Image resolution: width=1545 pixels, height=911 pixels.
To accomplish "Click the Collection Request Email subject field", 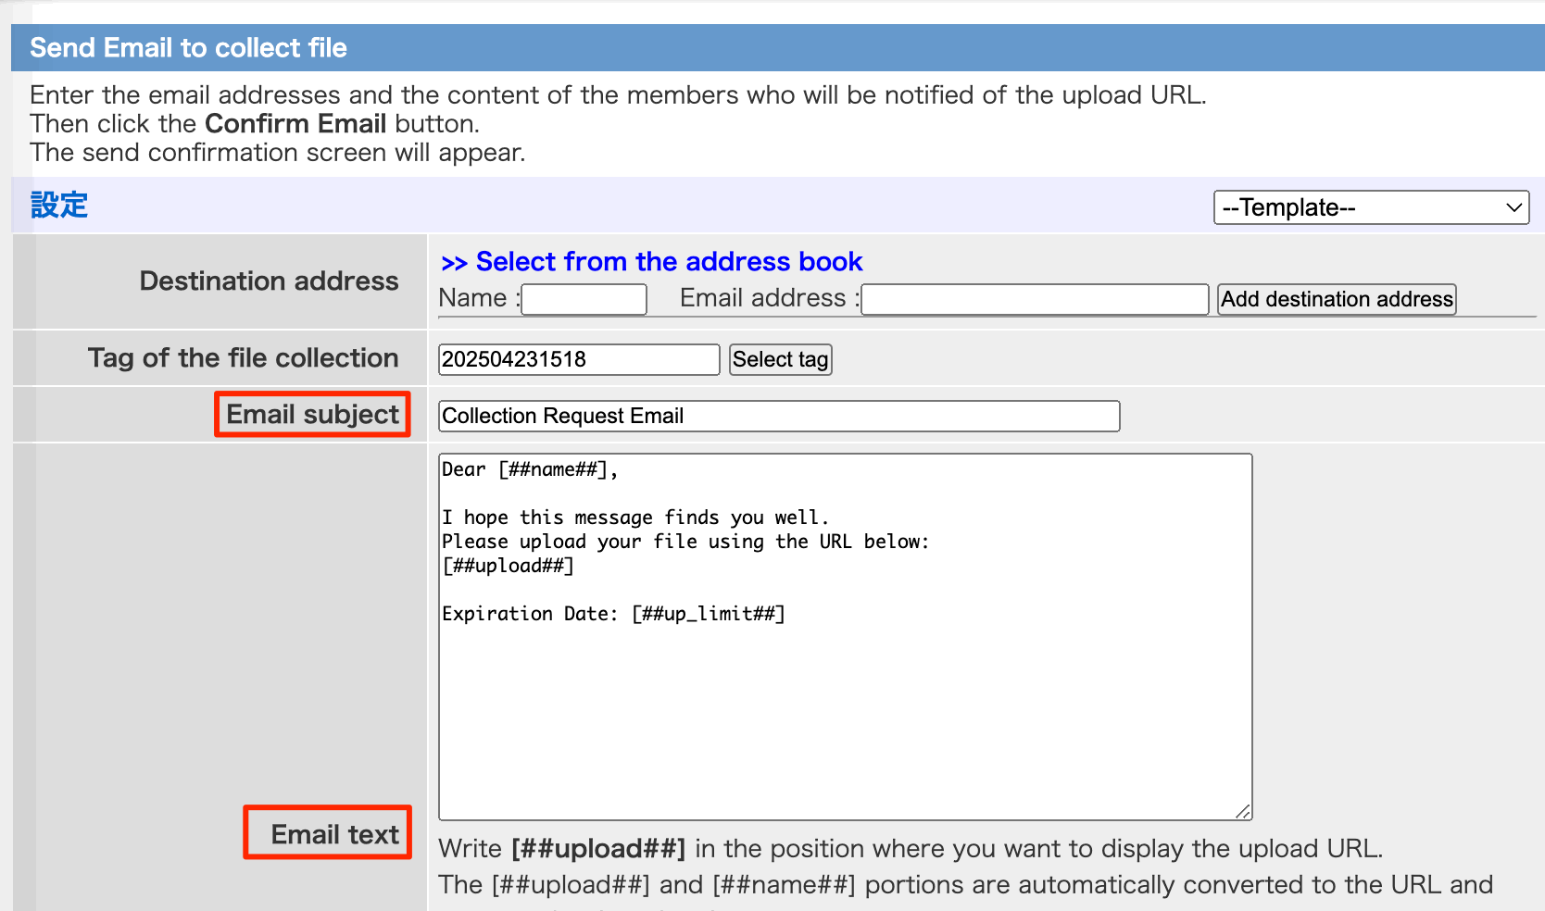I will (778, 416).
